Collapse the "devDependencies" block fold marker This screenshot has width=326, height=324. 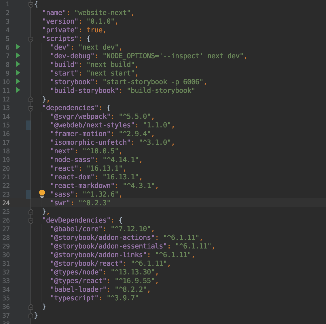[31, 221]
